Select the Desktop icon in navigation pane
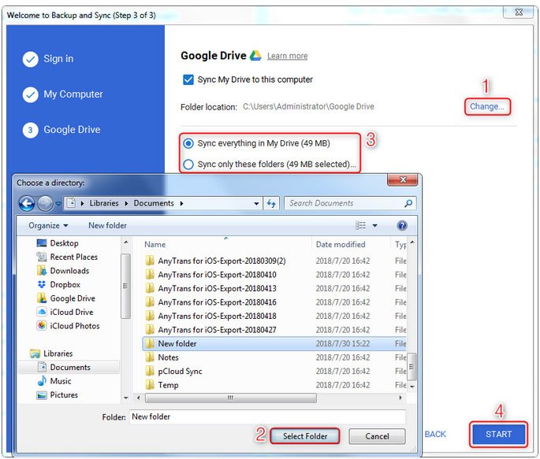 (x=42, y=243)
